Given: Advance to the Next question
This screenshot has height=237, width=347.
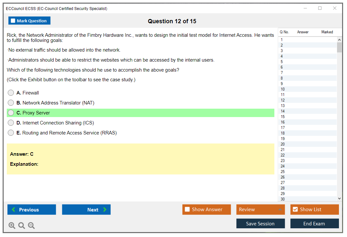Looking at the screenshot, I should 86,210.
